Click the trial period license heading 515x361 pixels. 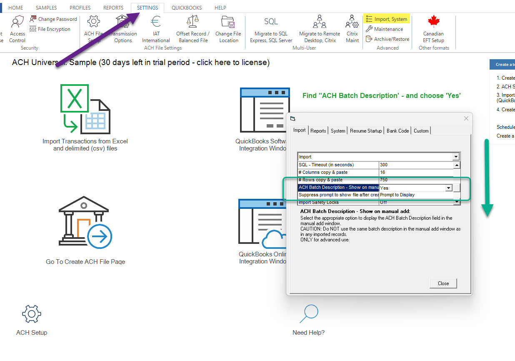(141, 63)
